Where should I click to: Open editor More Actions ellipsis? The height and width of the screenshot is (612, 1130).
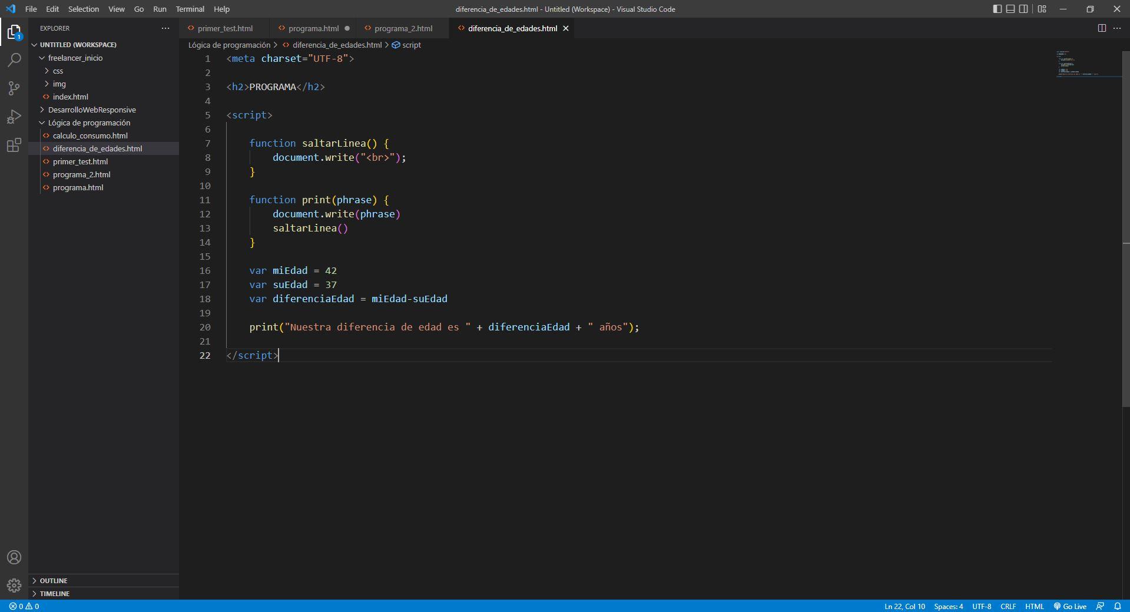point(1117,28)
